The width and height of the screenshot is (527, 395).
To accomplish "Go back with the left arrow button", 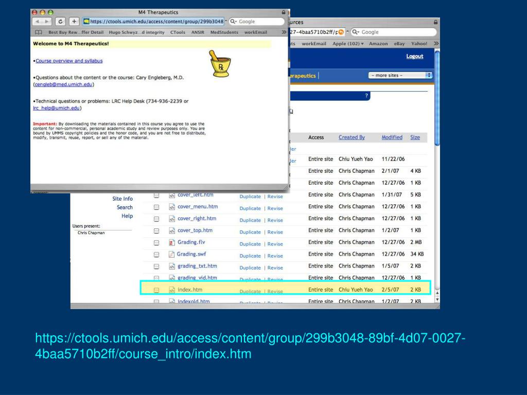I will point(37,22).
